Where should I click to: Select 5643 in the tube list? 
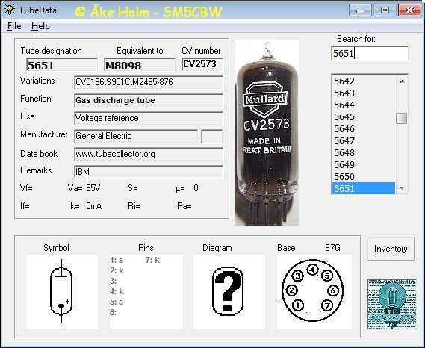coord(363,93)
